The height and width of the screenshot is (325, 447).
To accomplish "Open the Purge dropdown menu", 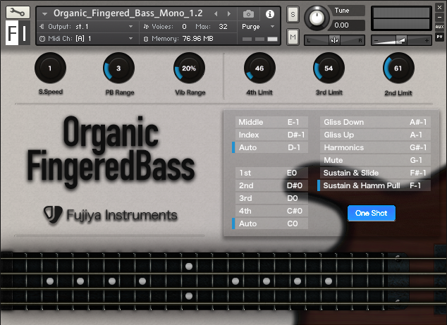I will click(272, 27).
